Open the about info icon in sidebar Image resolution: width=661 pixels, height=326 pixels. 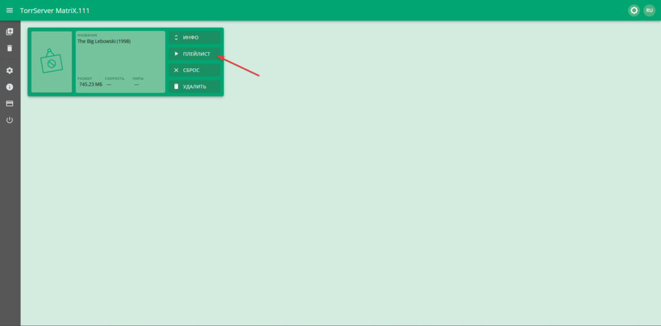(x=10, y=87)
